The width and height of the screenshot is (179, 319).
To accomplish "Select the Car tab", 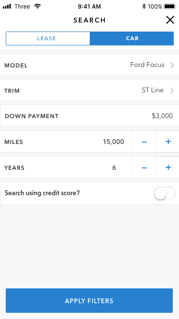I will (132, 38).
